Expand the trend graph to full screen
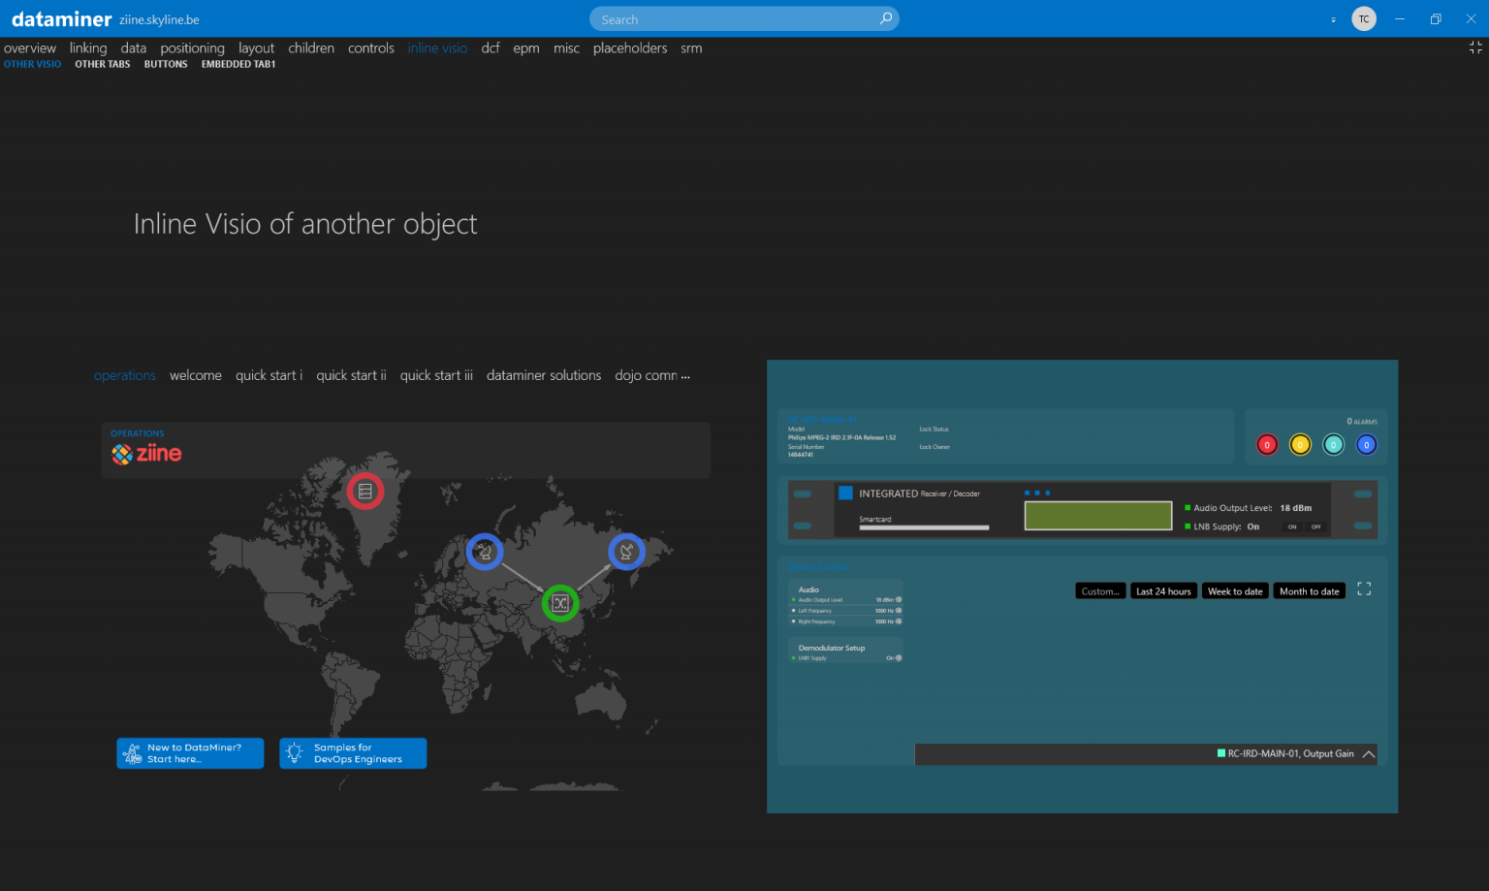 pyautogui.click(x=1364, y=589)
